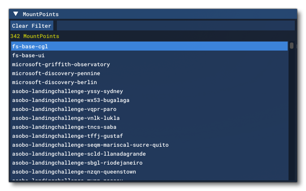Click the Clear Filter button
Image resolution: width=306 pixels, height=191 pixels.
pos(31,26)
